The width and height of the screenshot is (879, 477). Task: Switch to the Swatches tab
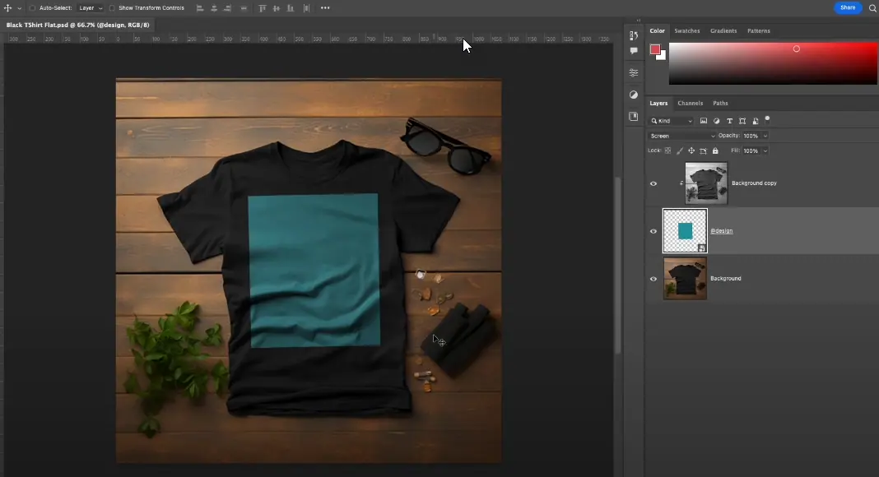(x=686, y=31)
